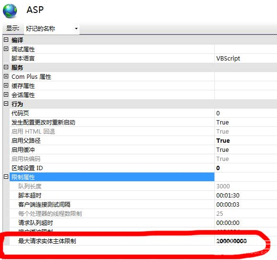277x260 pixels.
Task: Expand Com Plus 属性 node
Action: (x=6, y=76)
